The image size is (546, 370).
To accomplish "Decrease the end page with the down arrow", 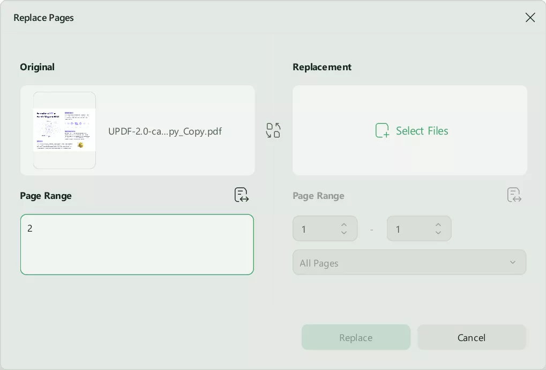I will point(438,232).
